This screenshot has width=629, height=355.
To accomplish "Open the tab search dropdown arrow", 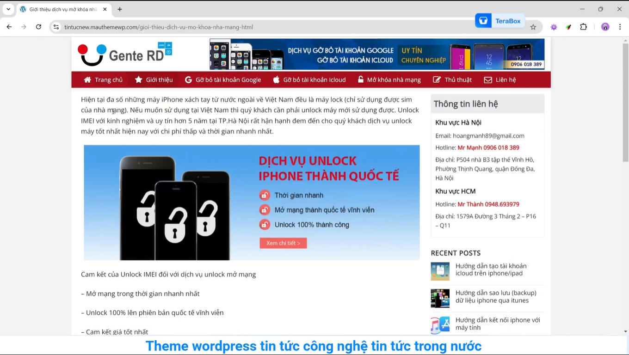I will pos(8,9).
